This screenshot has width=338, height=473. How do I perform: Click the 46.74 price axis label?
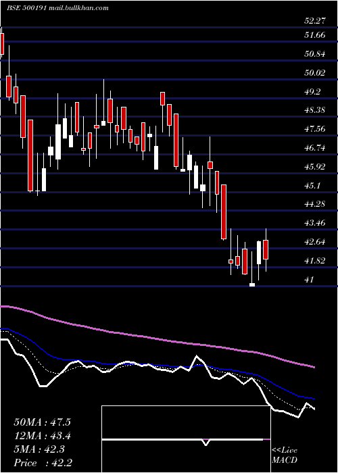pos(315,148)
